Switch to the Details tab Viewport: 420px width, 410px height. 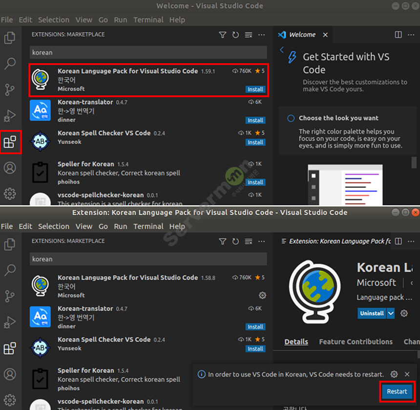click(296, 342)
